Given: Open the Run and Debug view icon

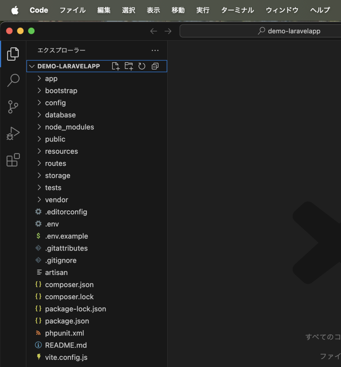Looking at the screenshot, I should point(13,133).
